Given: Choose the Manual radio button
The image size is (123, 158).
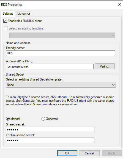Looking at the screenshot, I should [8, 119].
